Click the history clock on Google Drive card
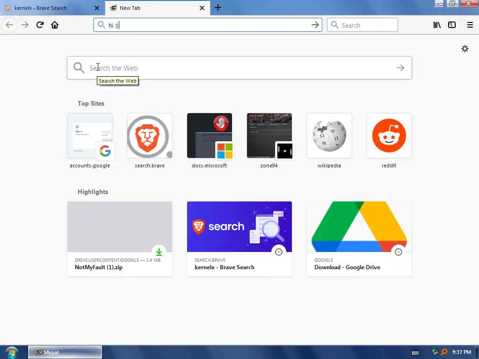 (x=399, y=252)
